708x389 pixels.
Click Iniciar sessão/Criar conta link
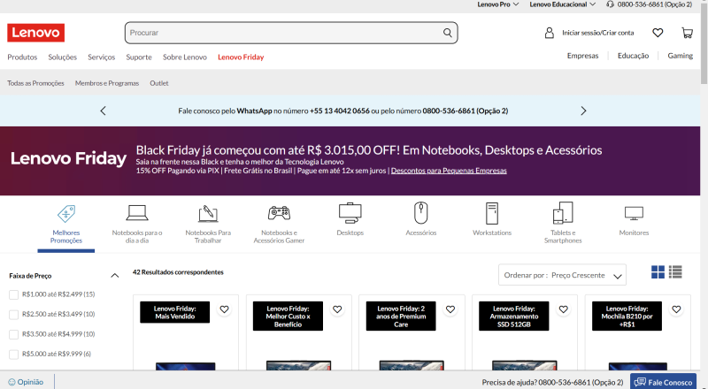click(598, 33)
